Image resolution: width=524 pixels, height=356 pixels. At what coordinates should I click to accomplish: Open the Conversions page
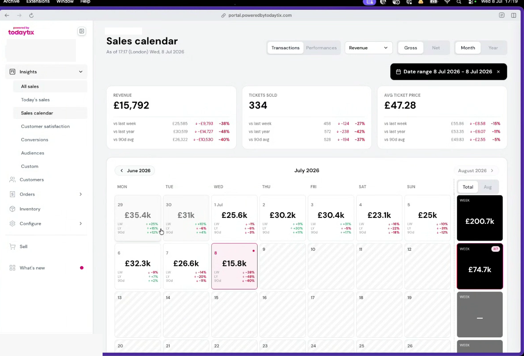[x=50, y=140]
